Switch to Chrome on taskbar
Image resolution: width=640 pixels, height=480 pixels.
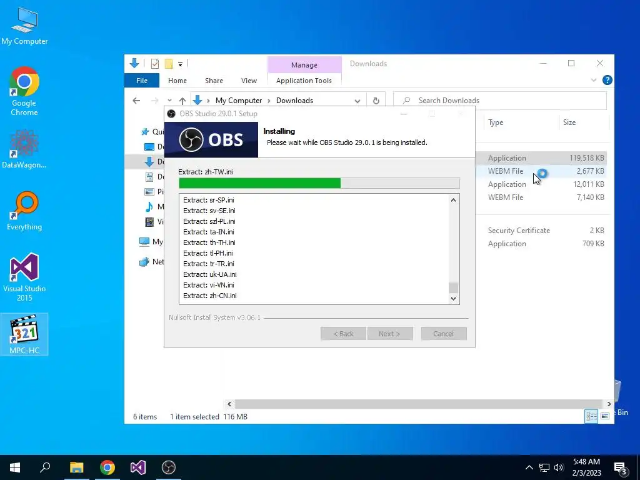[107, 467]
